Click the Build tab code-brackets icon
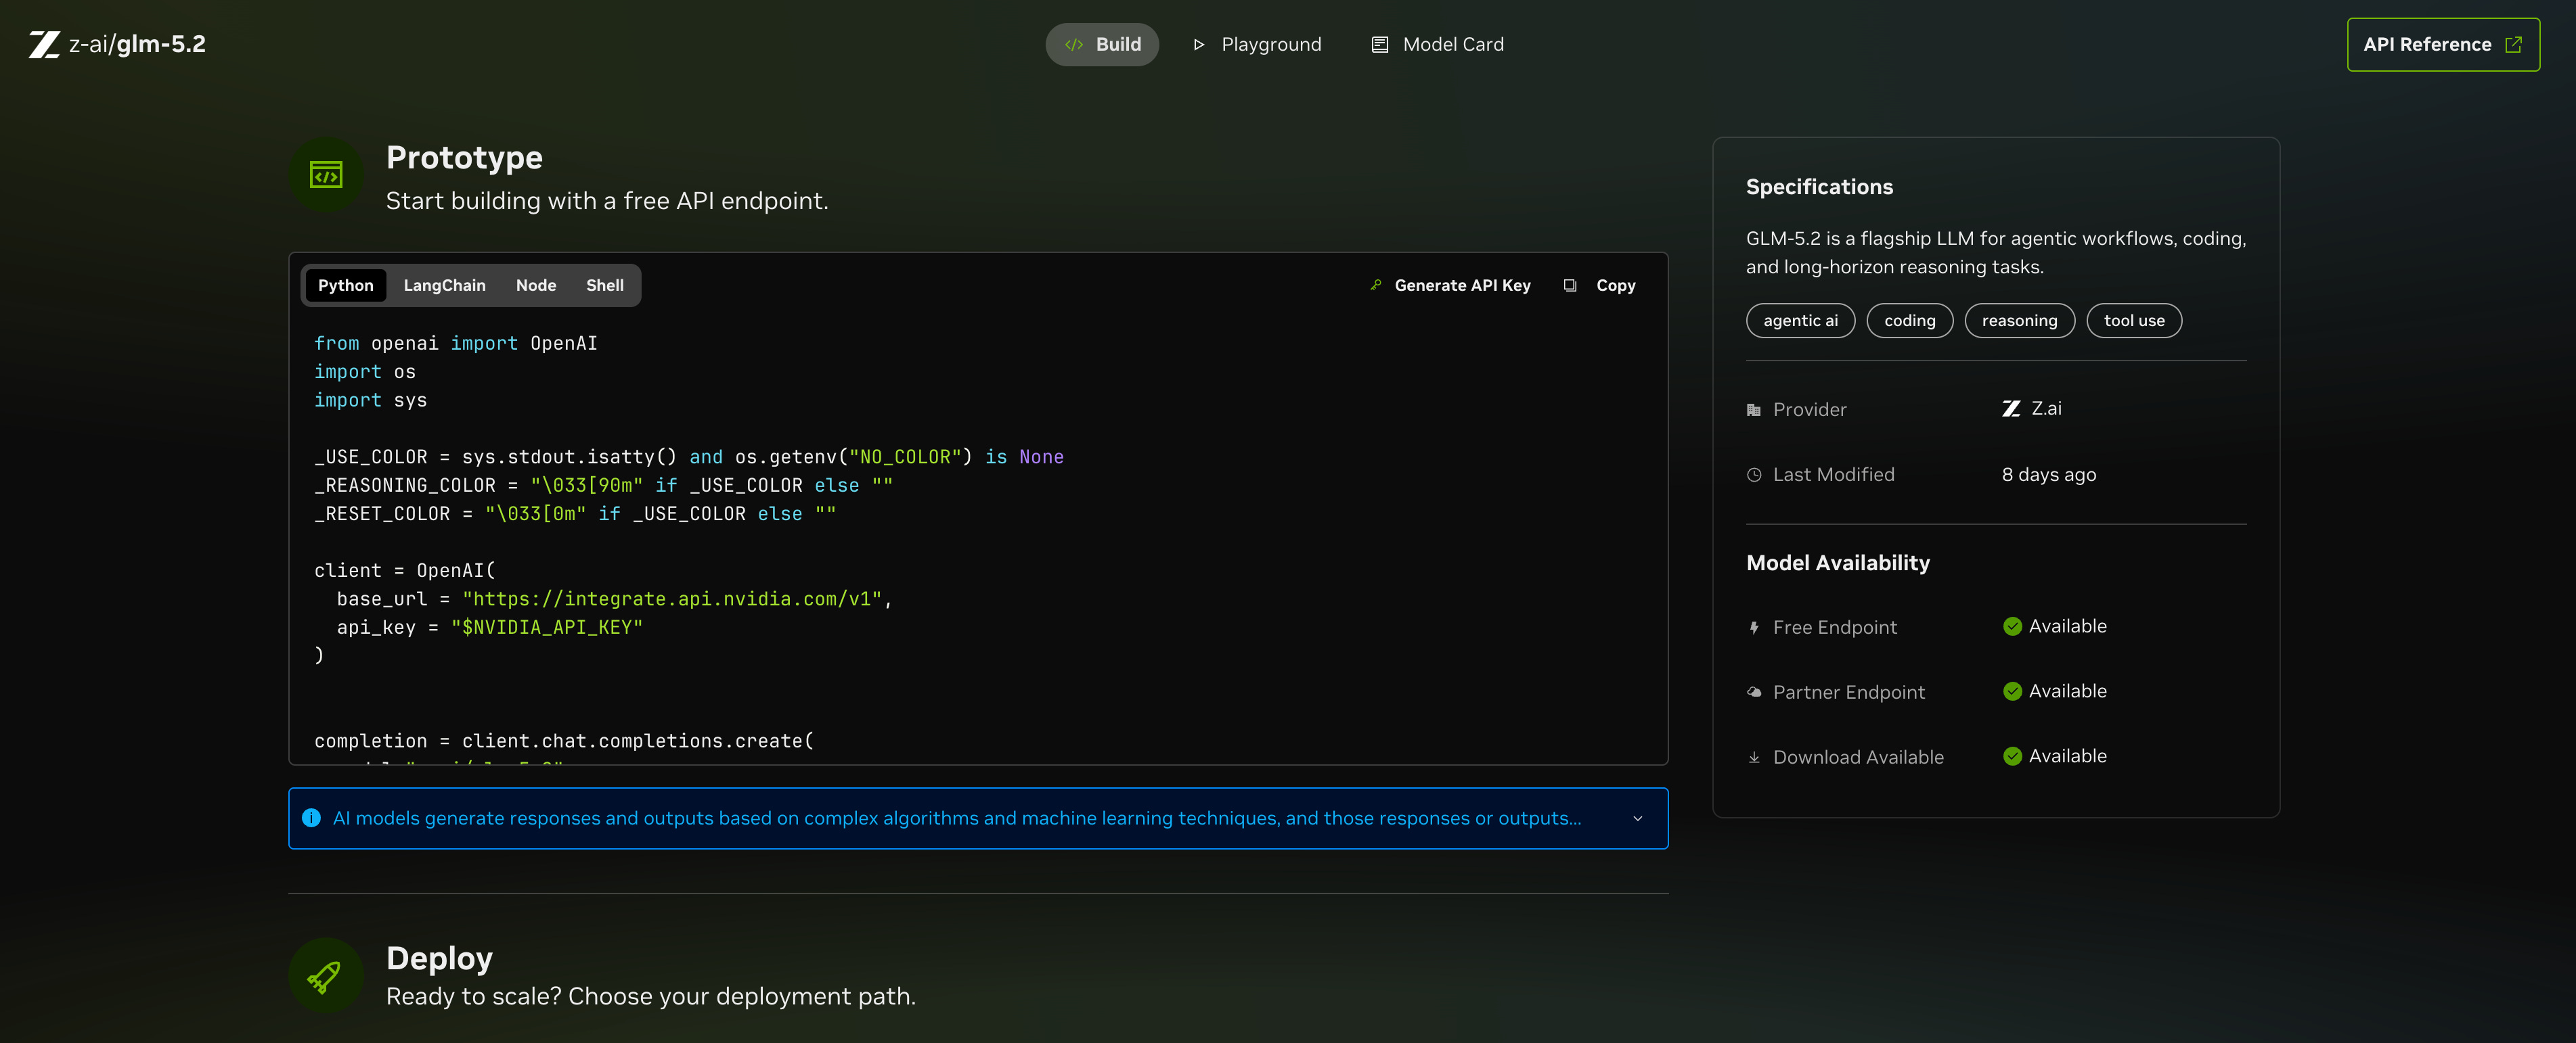 pos(1074,45)
